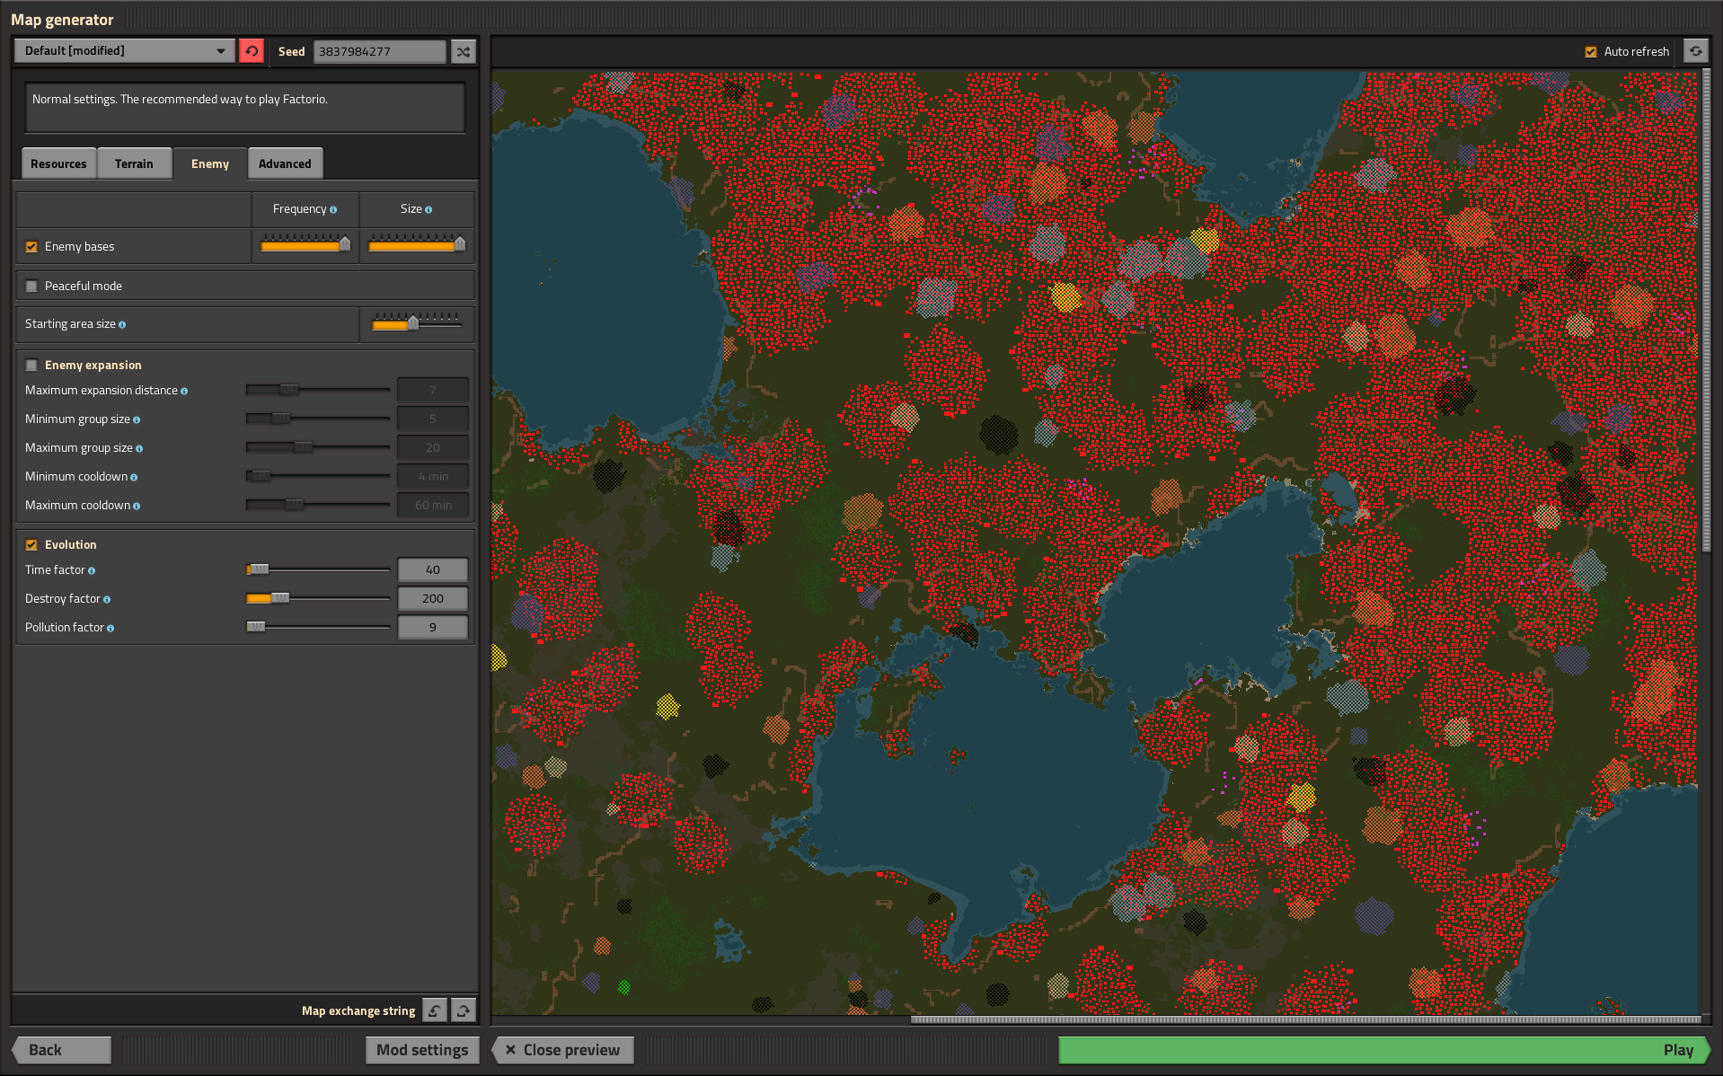Adjust the Enemy bases Size slider
Image resolution: width=1723 pixels, height=1076 pixels.
417,244
